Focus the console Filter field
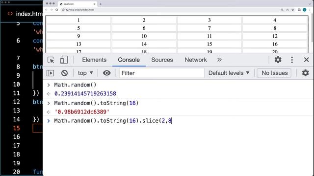The width and height of the screenshot is (314, 176). click(x=162, y=73)
